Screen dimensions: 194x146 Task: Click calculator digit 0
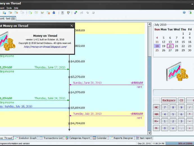point(165,128)
